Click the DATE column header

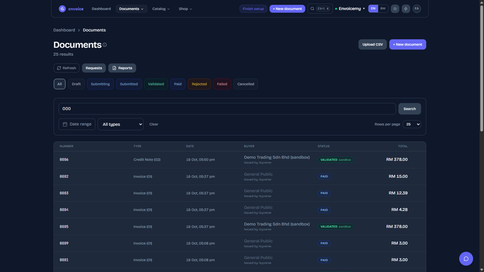pos(190,146)
